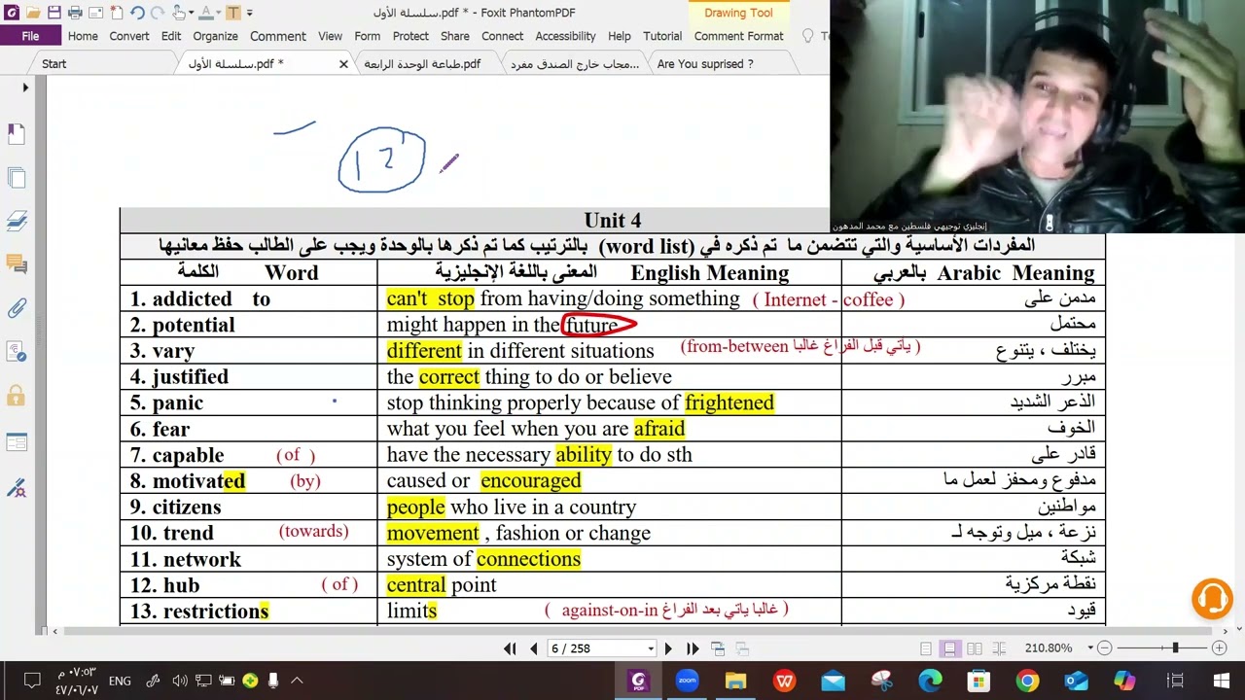Click the zoom out minus button
The height and width of the screenshot is (700, 1245).
[1104, 648]
